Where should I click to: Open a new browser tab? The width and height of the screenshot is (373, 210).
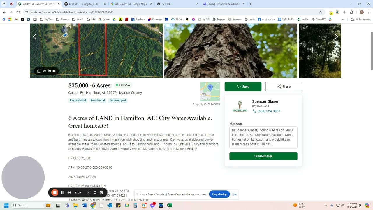(x=251, y=4)
